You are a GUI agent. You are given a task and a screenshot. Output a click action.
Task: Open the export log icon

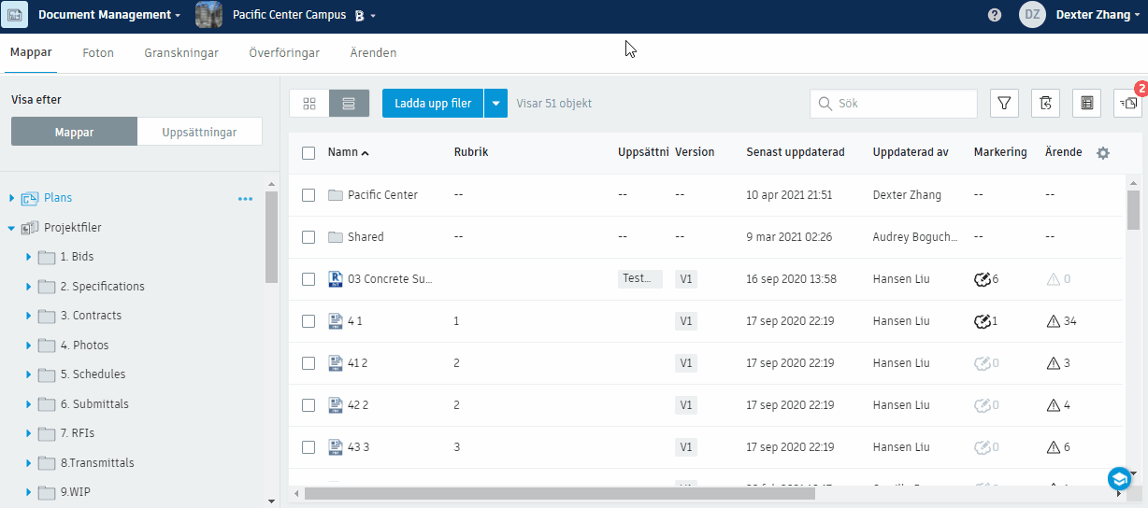(x=1086, y=104)
